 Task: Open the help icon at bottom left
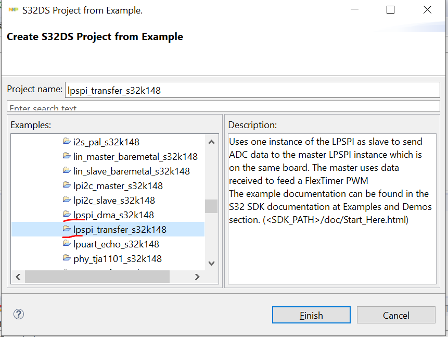point(19,314)
